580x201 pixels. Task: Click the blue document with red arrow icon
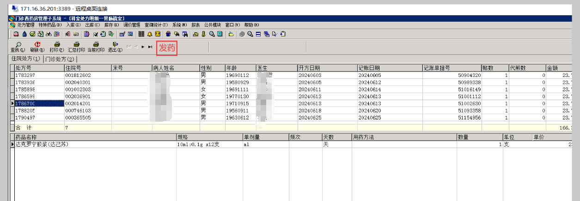pyautogui.click(x=86, y=34)
